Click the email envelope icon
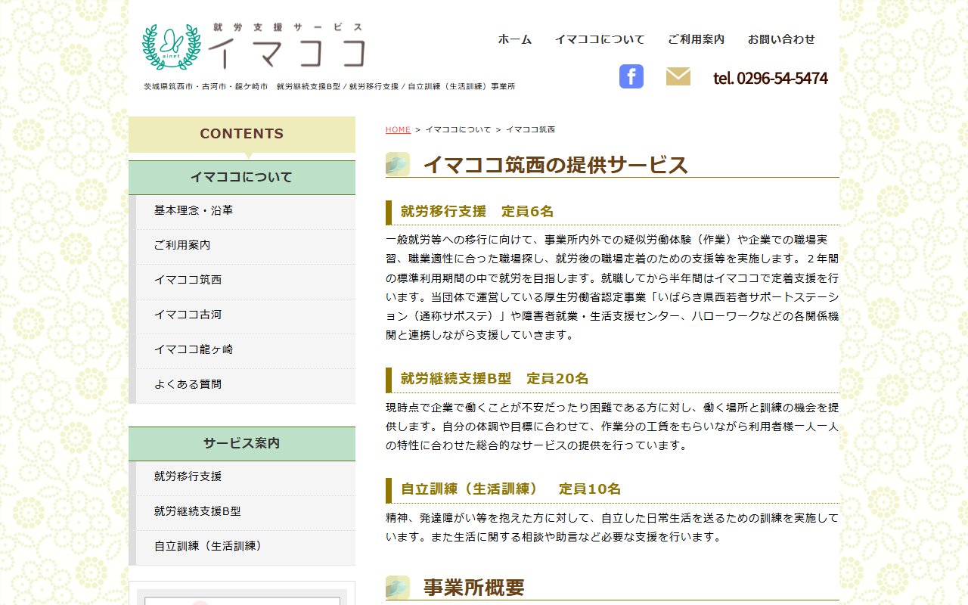Image resolution: width=968 pixels, height=605 pixels. (678, 76)
